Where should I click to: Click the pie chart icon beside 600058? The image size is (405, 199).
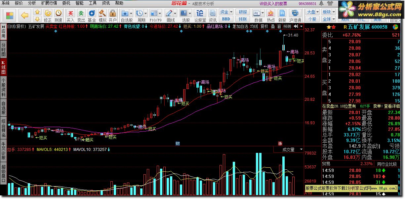point(395,27)
